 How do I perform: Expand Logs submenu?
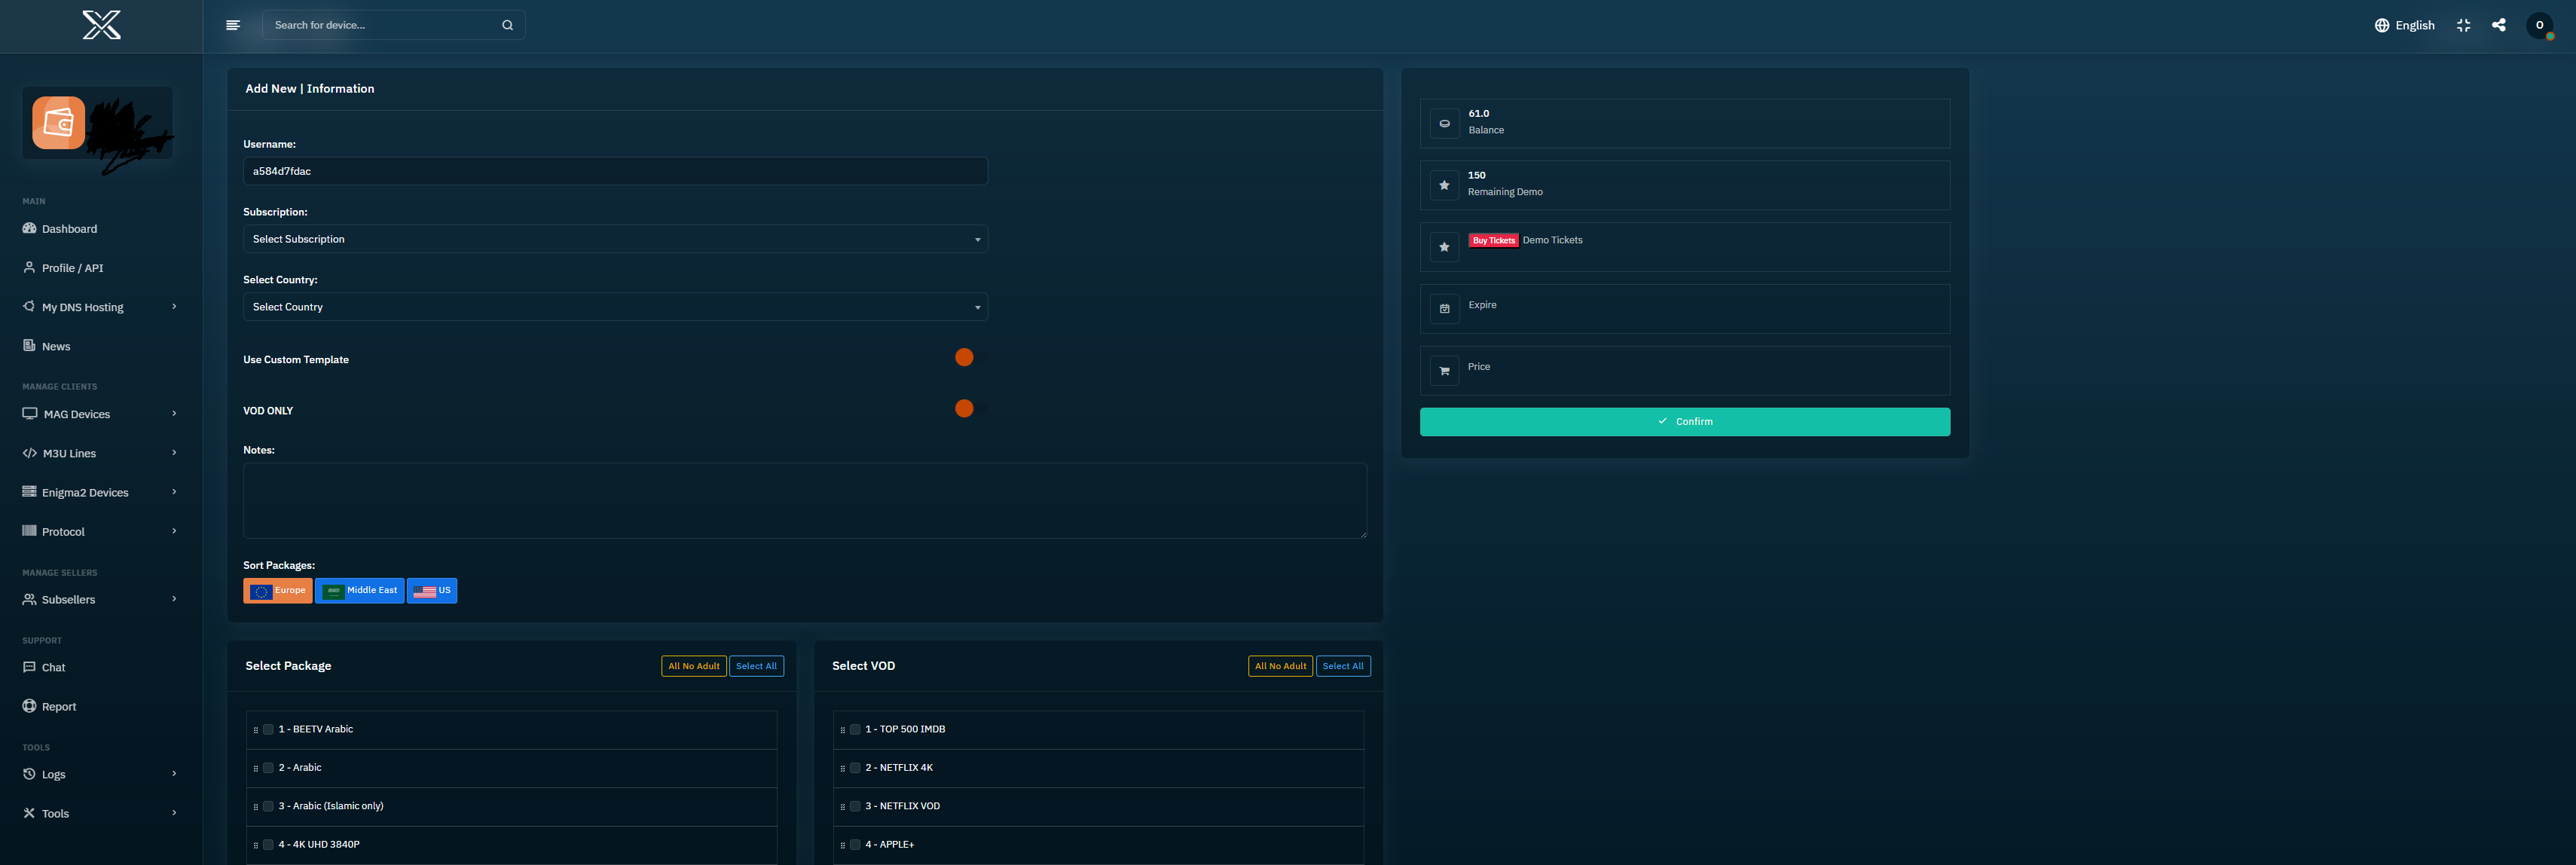pos(100,774)
